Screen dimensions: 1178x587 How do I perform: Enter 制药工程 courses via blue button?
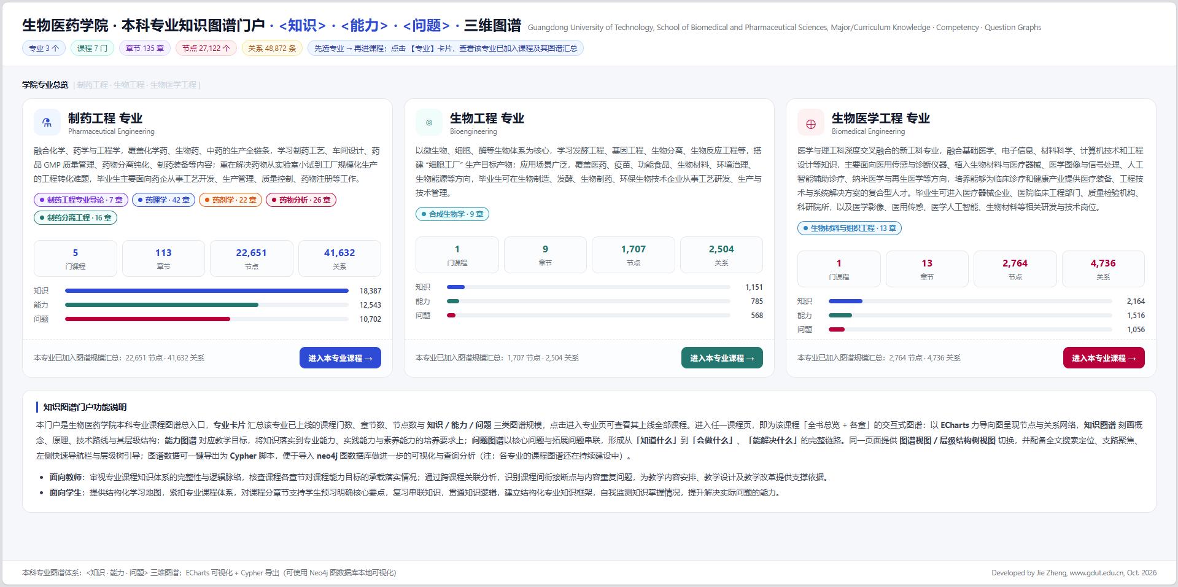340,358
